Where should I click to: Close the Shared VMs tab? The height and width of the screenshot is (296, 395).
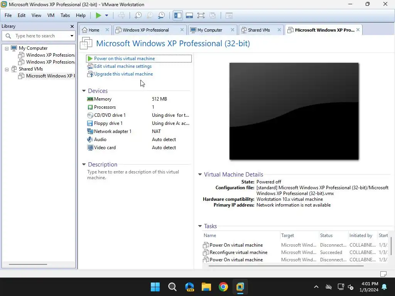[x=279, y=30]
